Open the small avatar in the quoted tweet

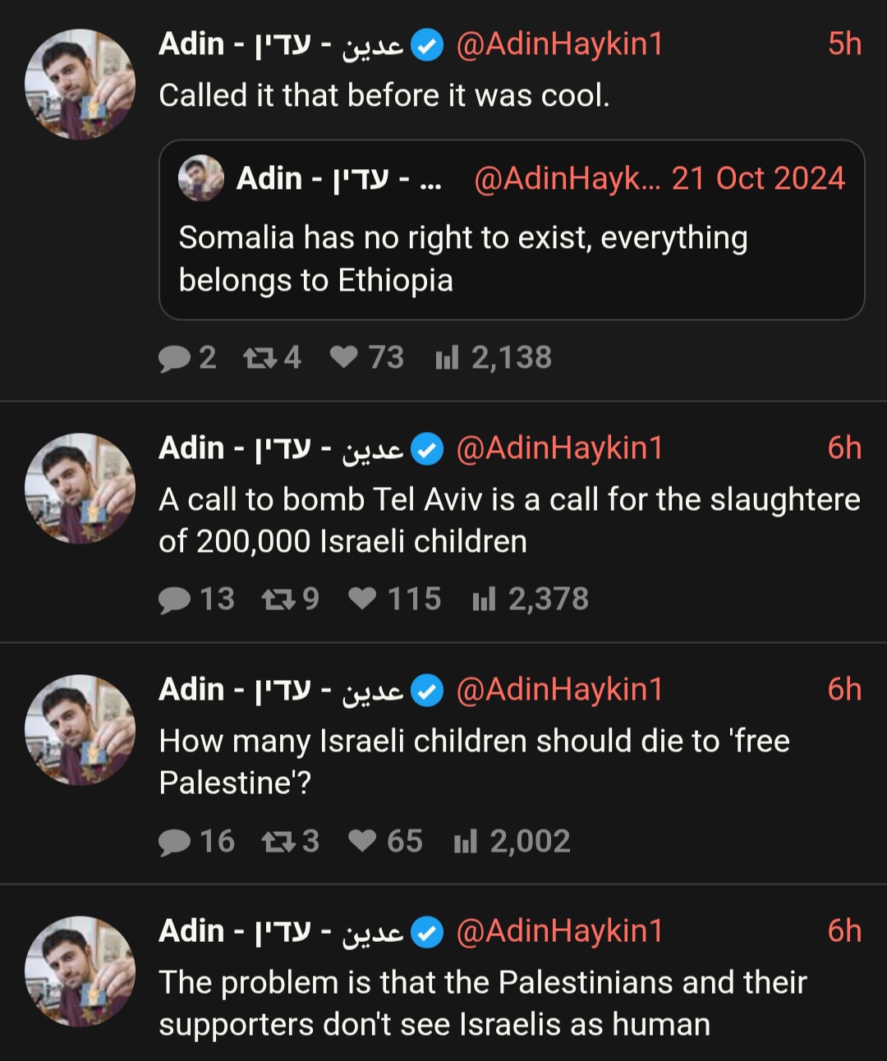201,178
